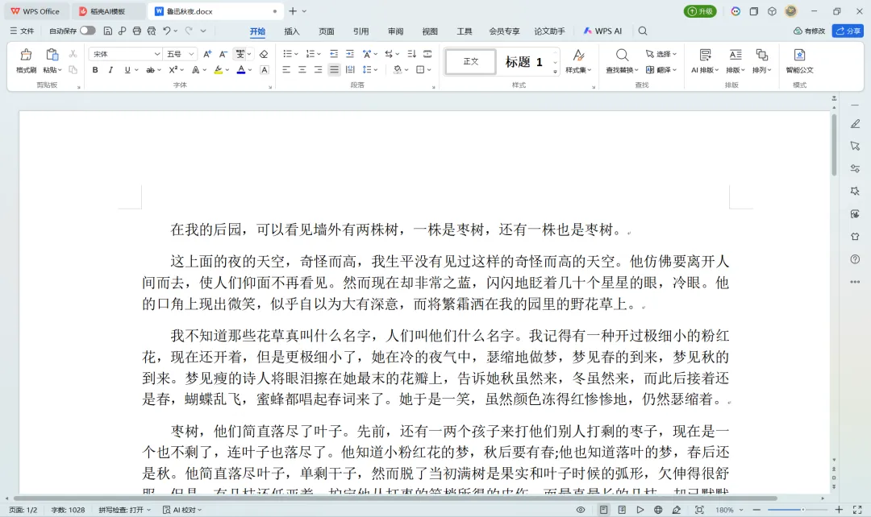The height and width of the screenshot is (517, 871).
Task: Decrease font size with A- icon
Action: (223, 54)
